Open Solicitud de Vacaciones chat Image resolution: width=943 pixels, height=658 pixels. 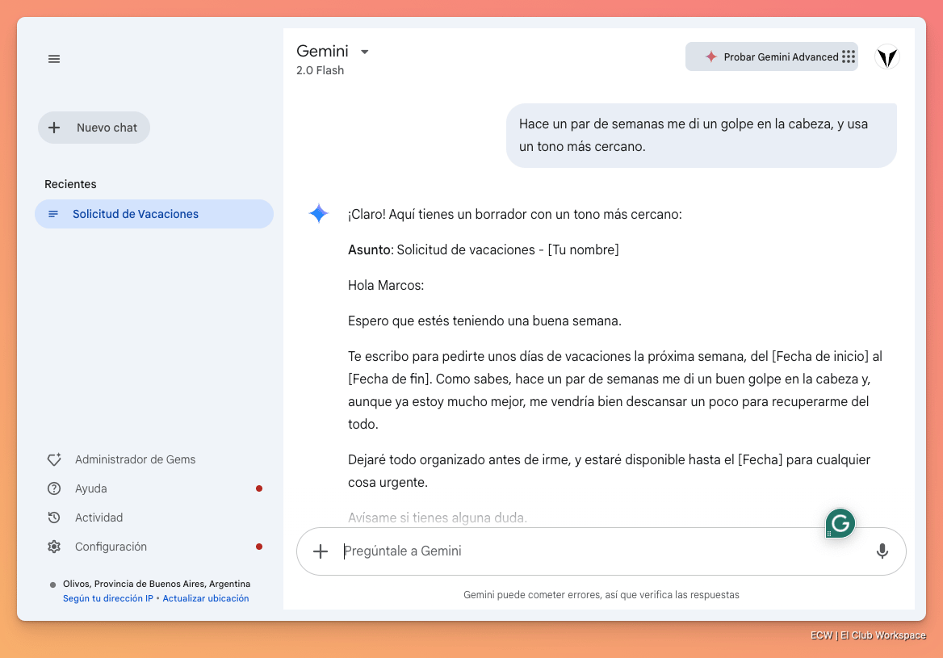(x=154, y=214)
